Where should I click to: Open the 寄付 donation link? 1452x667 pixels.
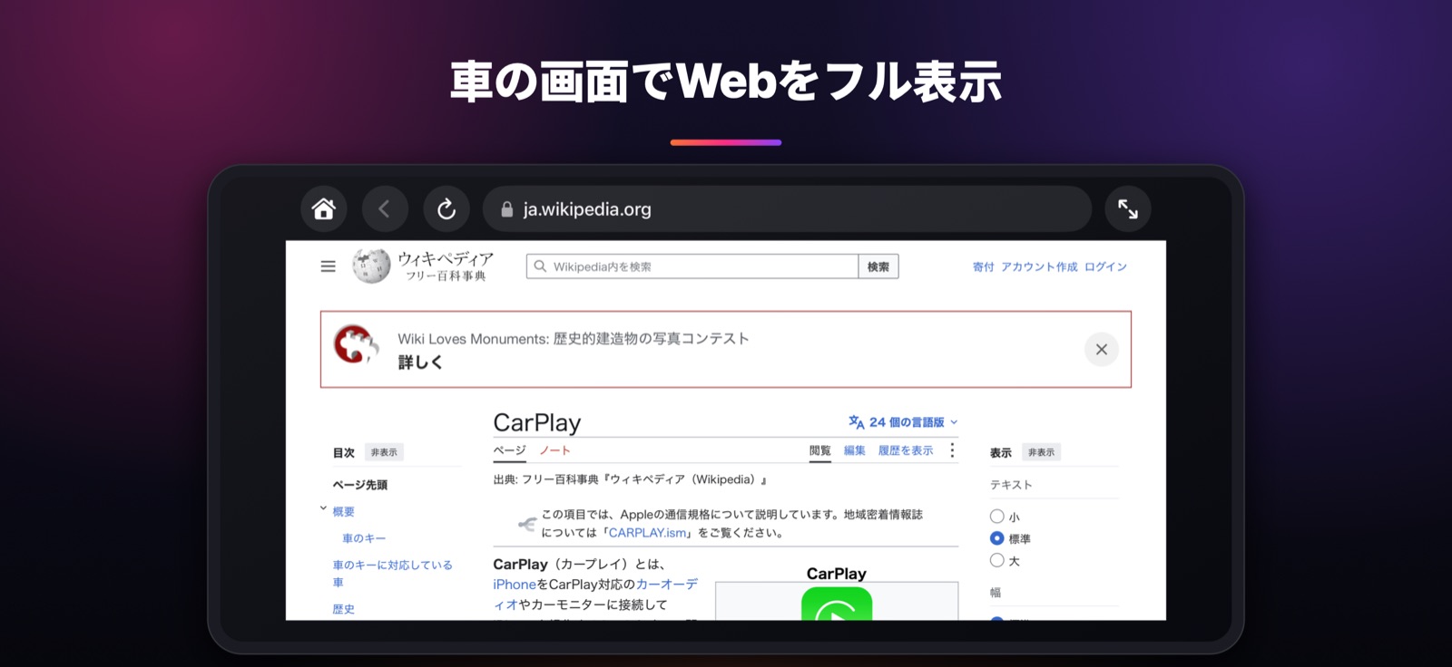[x=984, y=266]
